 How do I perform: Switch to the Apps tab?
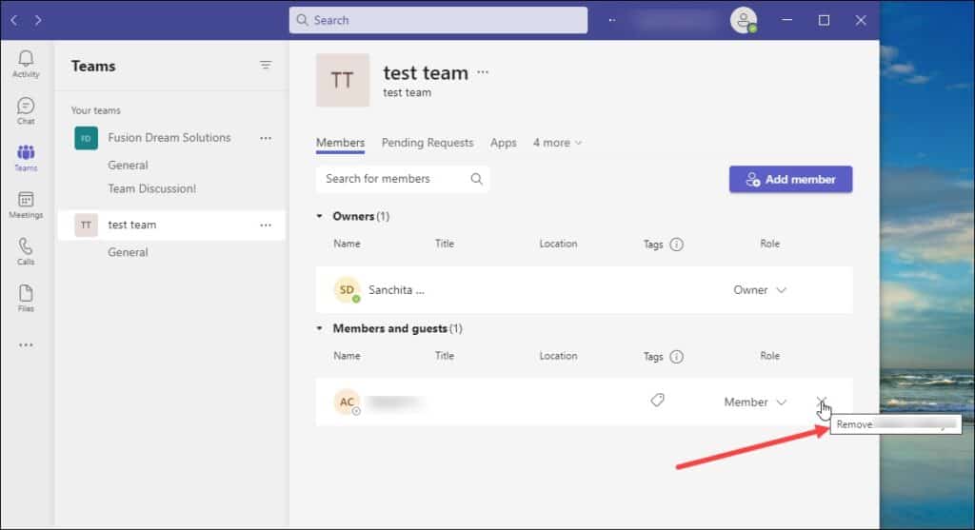pos(503,143)
